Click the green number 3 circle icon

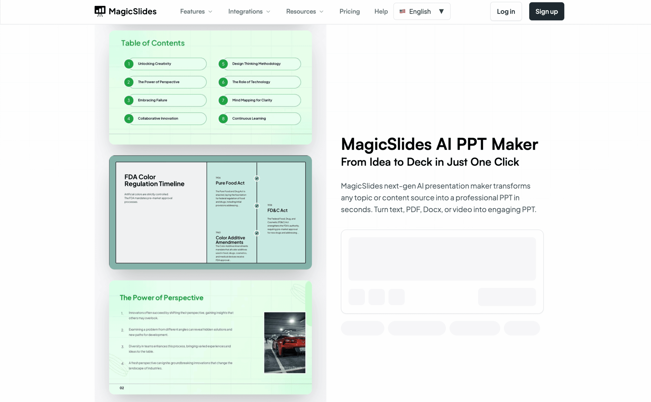tap(129, 100)
